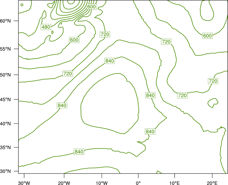This screenshot has height=185, width=228.
Task: Click the 55°N latitude axis label
Action: point(5,49)
